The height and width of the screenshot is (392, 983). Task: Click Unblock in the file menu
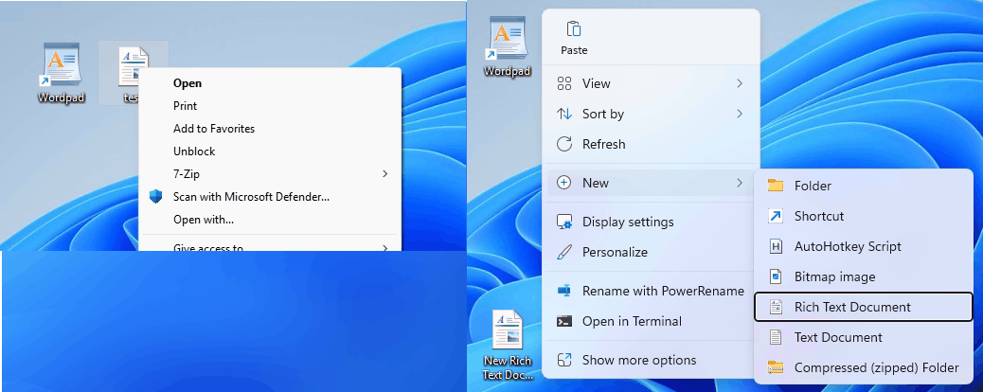[x=194, y=151]
